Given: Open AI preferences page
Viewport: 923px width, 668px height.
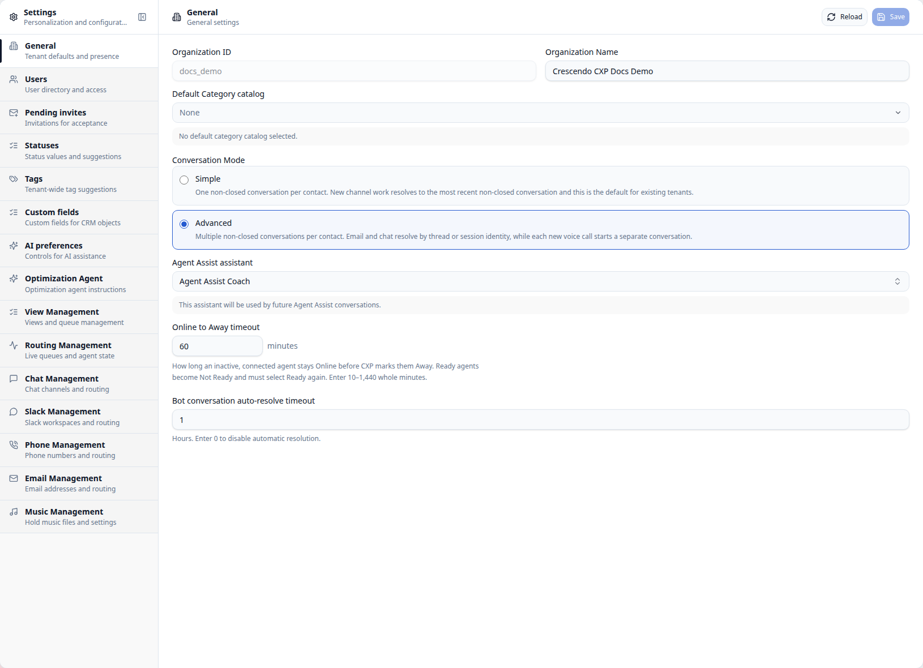Looking at the screenshot, I should click(79, 251).
